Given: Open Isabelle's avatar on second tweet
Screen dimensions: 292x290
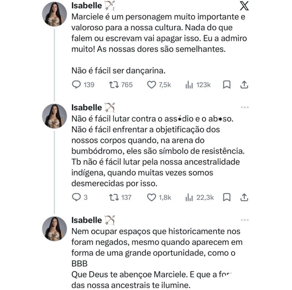Looking at the screenshot, I should 54,116.
